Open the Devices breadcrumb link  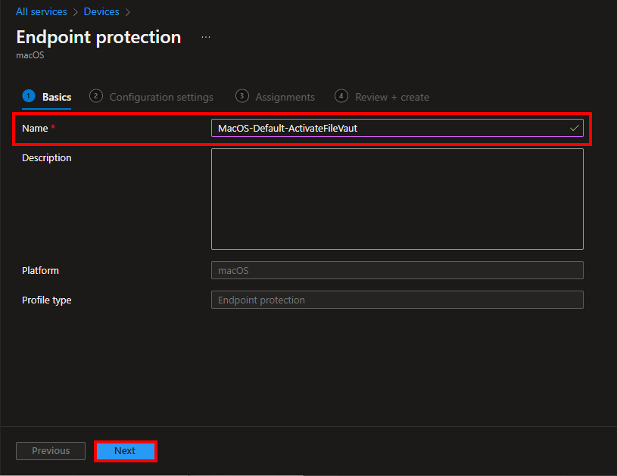(x=101, y=11)
